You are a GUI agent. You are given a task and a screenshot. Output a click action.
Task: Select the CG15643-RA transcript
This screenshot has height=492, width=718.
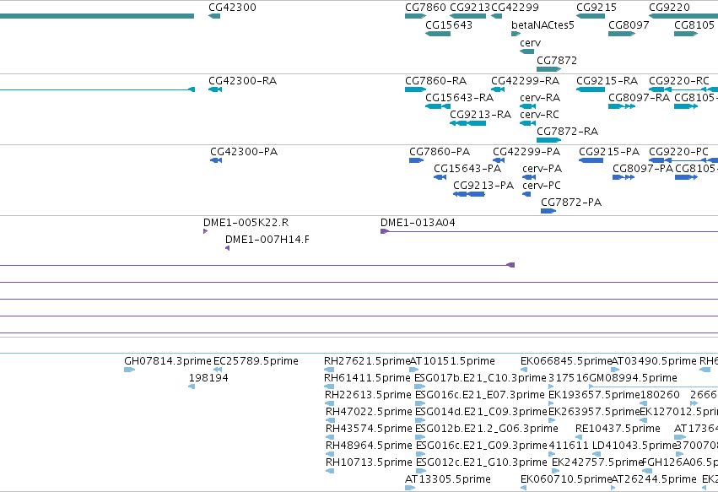[x=438, y=106]
